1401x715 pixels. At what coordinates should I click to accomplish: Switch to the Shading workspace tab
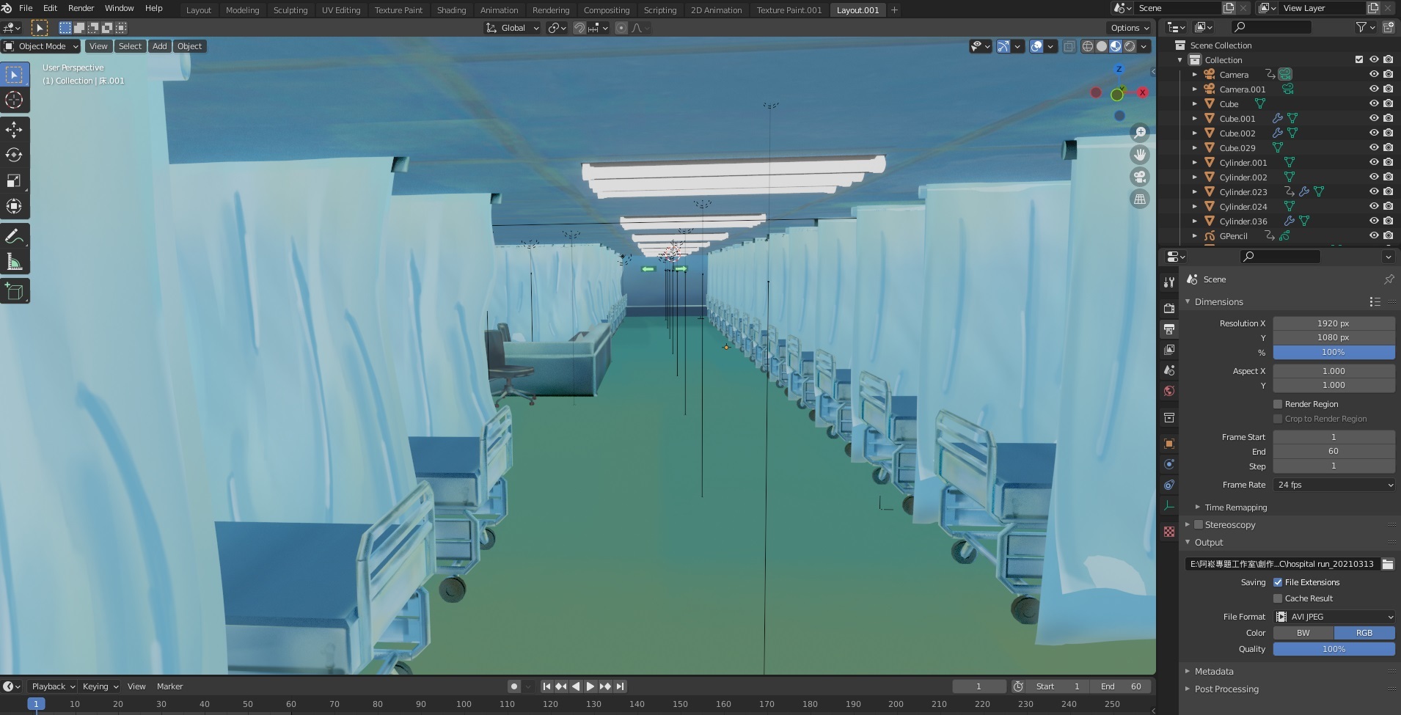[451, 10]
